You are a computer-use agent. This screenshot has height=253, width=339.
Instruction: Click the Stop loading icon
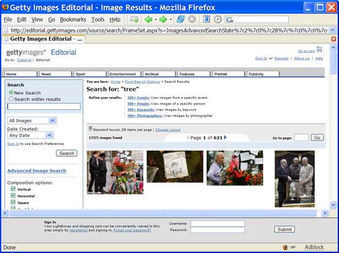[x=192, y=19]
